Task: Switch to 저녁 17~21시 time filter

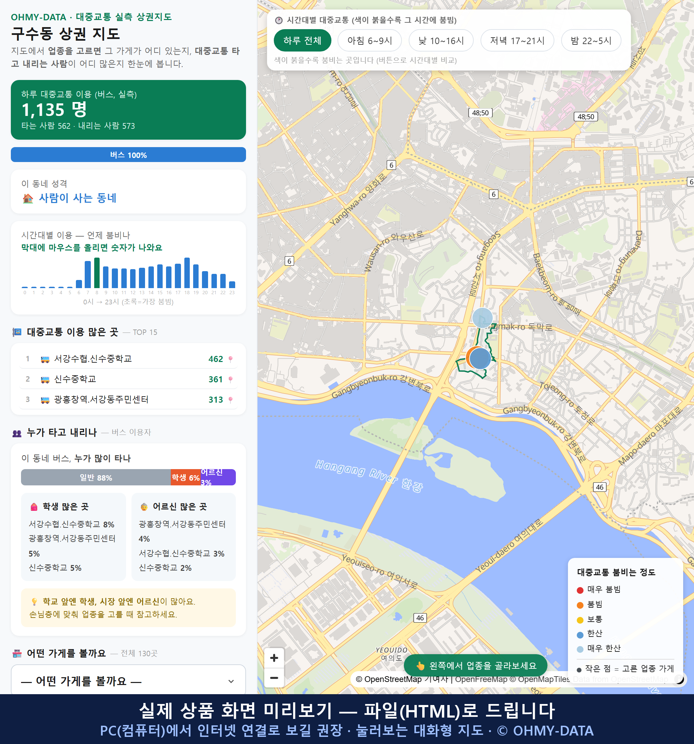Action: click(517, 40)
